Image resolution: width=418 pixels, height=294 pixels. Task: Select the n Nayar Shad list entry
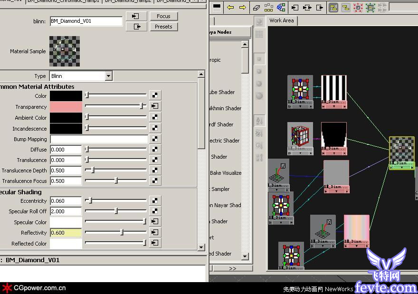[x=225, y=205]
